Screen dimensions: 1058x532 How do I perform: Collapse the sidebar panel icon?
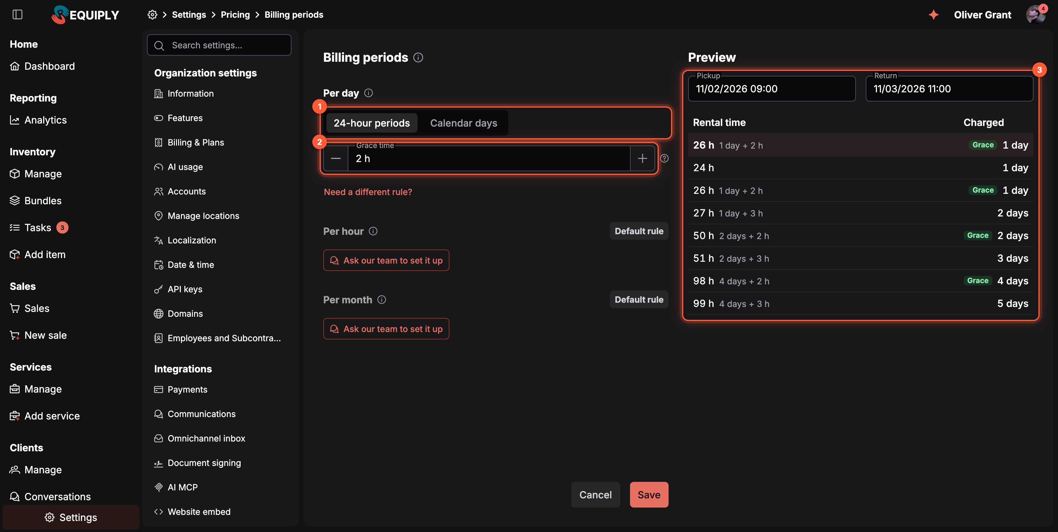(17, 15)
